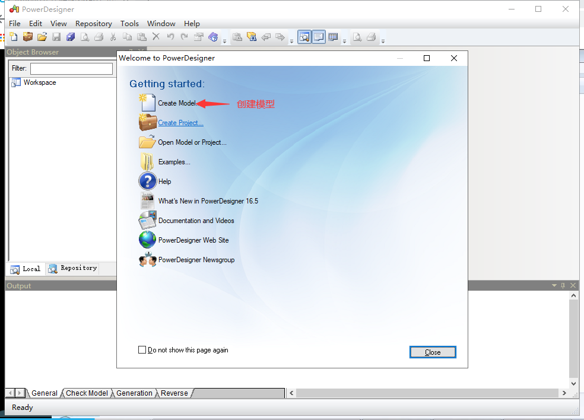
Task: Click the Output vertical scrollbar down arrow
Action: (x=573, y=383)
